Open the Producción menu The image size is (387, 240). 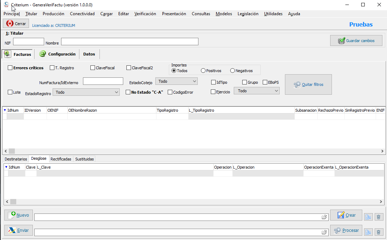(53, 14)
